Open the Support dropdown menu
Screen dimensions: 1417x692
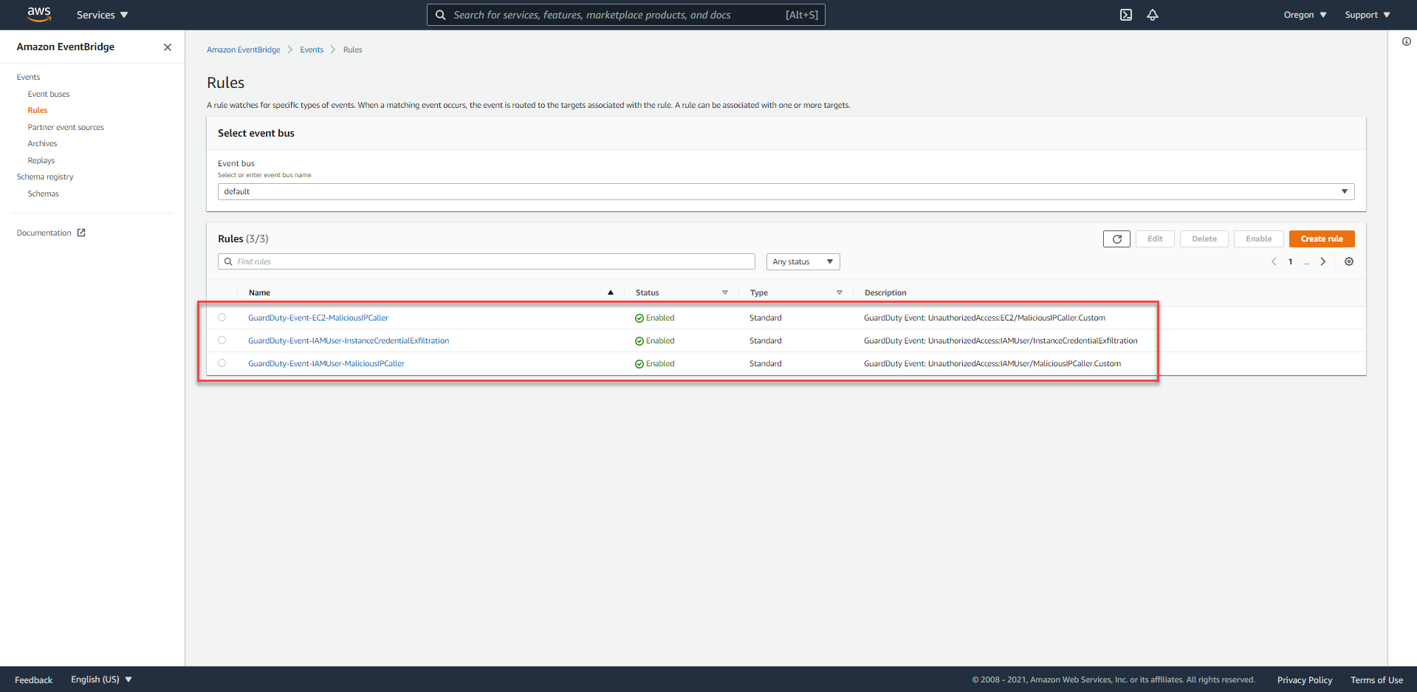[x=1368, y=15]
